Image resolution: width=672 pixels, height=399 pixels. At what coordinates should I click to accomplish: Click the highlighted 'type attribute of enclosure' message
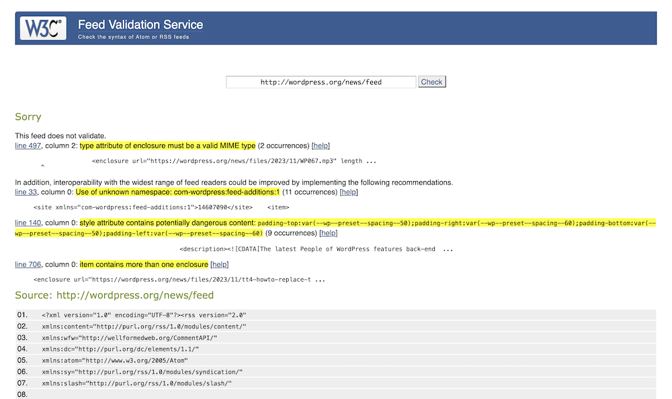click(167, 146)
